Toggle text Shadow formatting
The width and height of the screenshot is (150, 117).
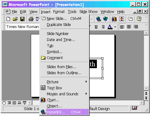tap(103, 27)
